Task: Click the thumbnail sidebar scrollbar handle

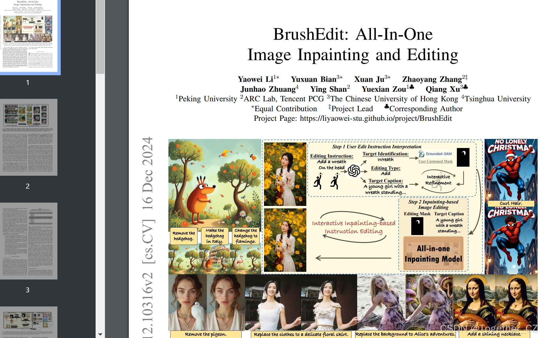Action: click(x=100, y=37)
